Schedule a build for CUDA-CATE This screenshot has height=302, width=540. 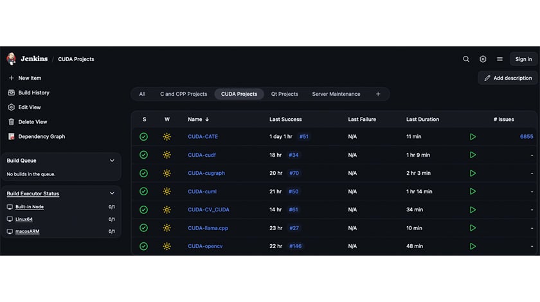pyautogui.click(x=473, y=137)
